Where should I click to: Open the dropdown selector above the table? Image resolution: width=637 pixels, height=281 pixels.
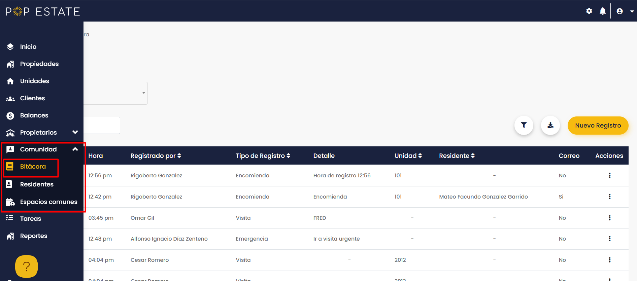115,93
